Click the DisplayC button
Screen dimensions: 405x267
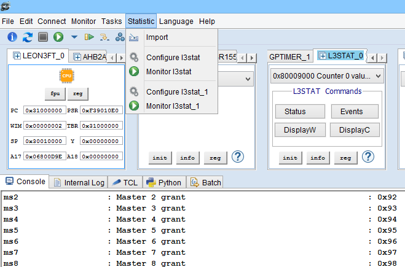click(355, 130)
